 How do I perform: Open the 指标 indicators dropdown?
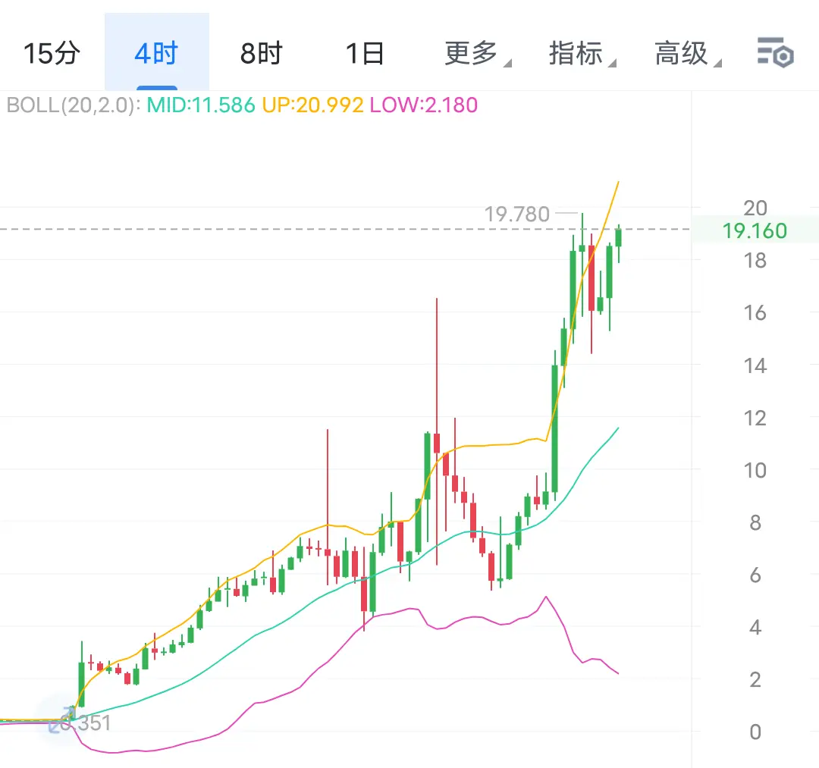582,53
